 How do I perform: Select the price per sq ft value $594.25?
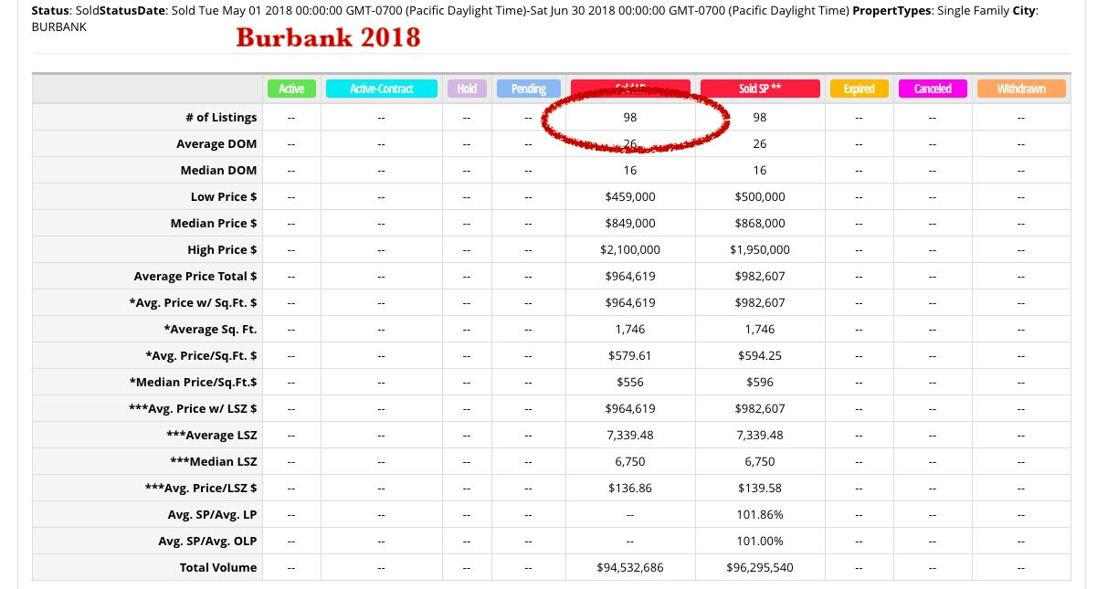[x=760, y=355]
